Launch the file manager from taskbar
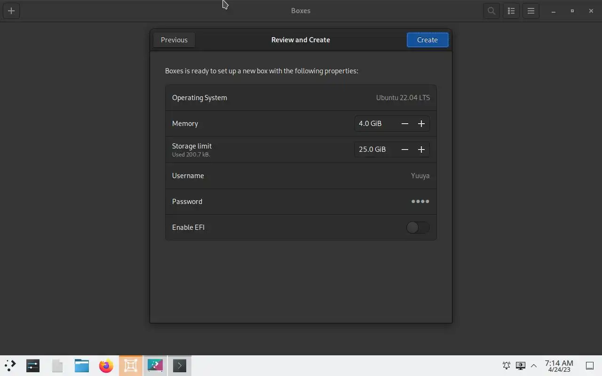The image size is (602, 376). click(82, 366)
